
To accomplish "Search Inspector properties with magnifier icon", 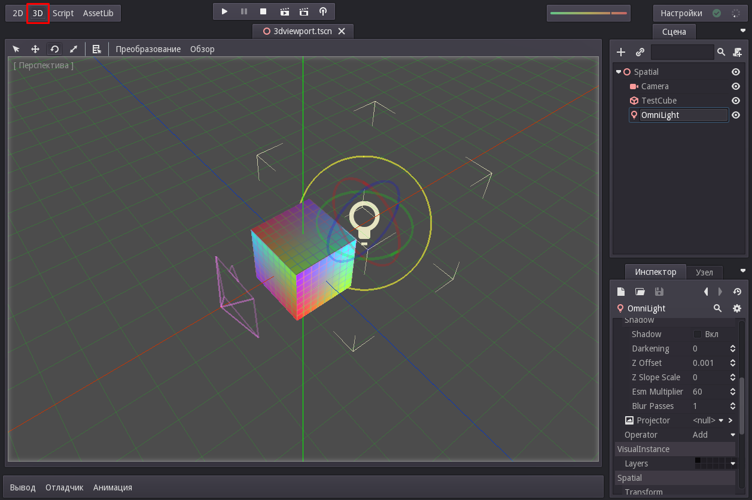I will pos(717,308).
